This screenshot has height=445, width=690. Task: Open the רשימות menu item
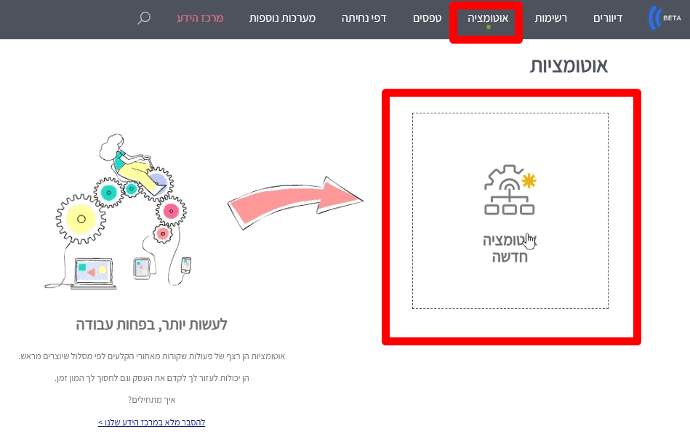[x=551, y=18]
